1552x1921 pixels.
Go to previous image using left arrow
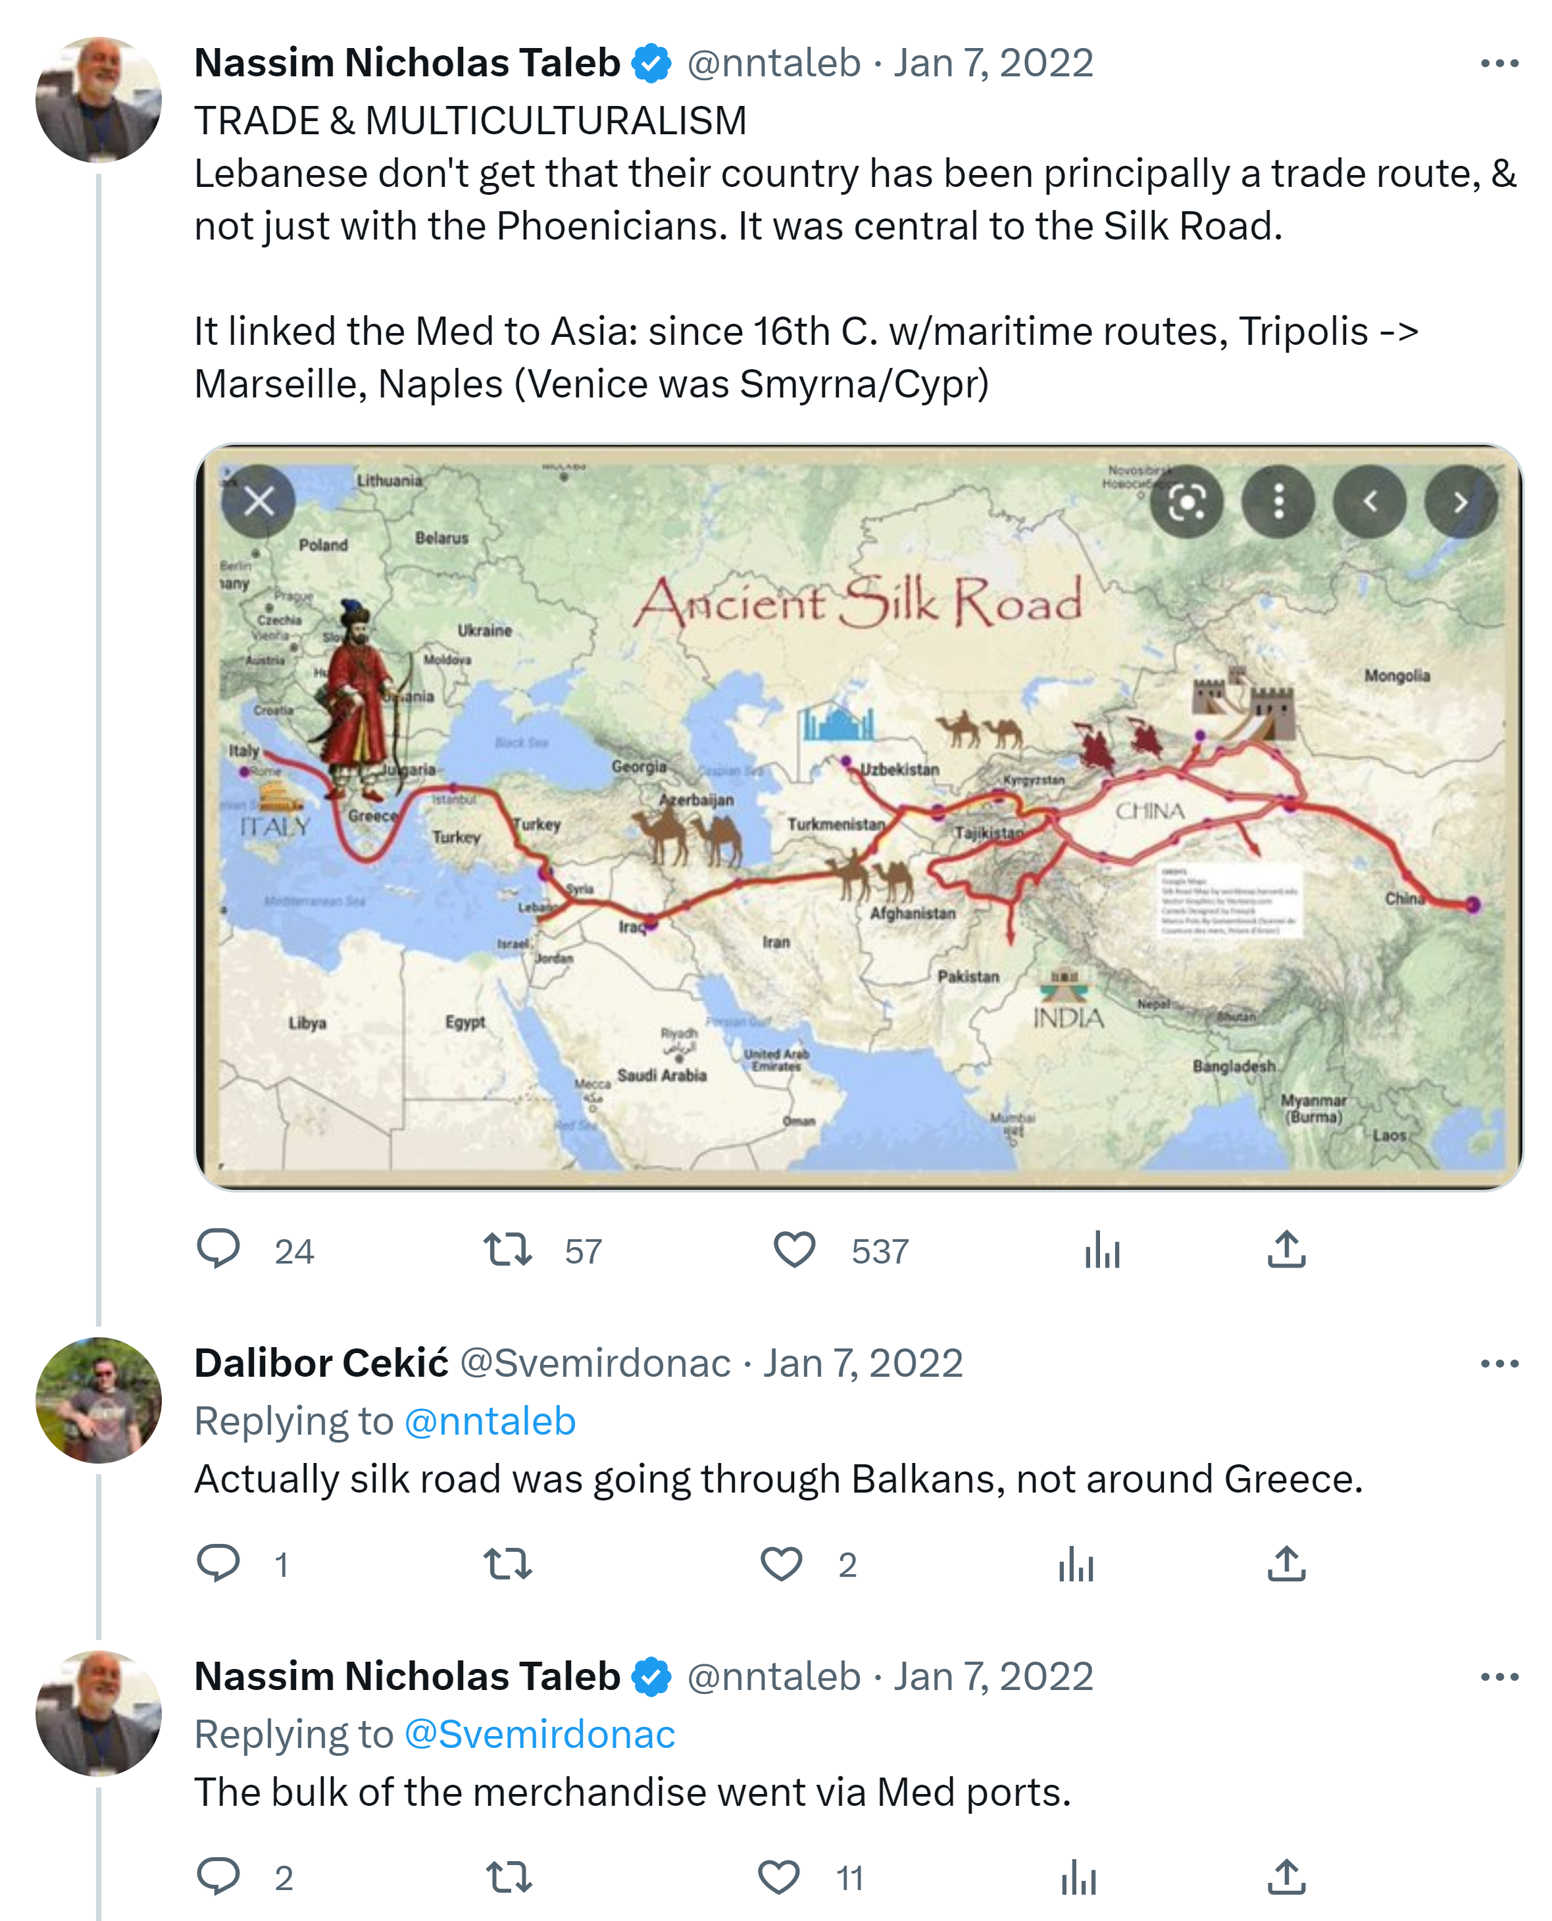1368,503
